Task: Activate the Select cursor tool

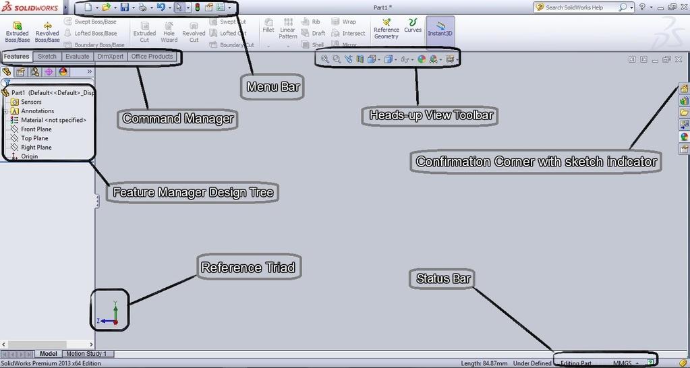Action: pyautogui.click(x=179, y=7)
